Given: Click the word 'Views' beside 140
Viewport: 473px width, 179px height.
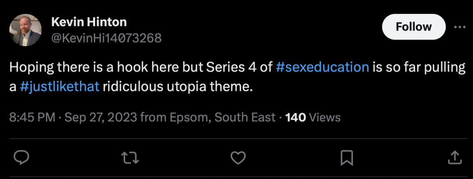Looking at the screenshot, I should 325,117.
